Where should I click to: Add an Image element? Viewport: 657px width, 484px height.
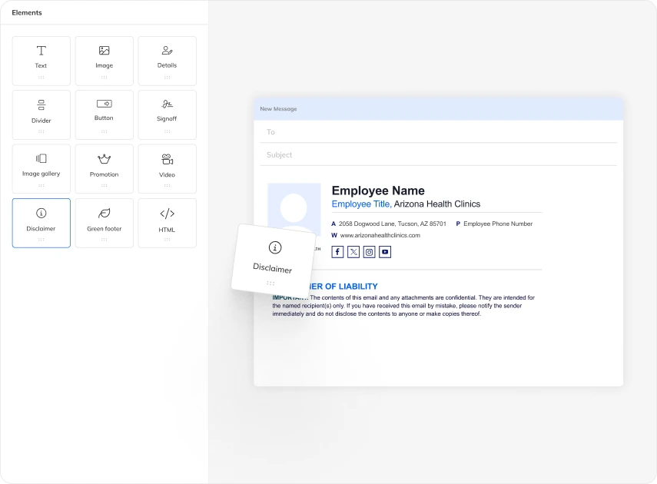(104, 61)
